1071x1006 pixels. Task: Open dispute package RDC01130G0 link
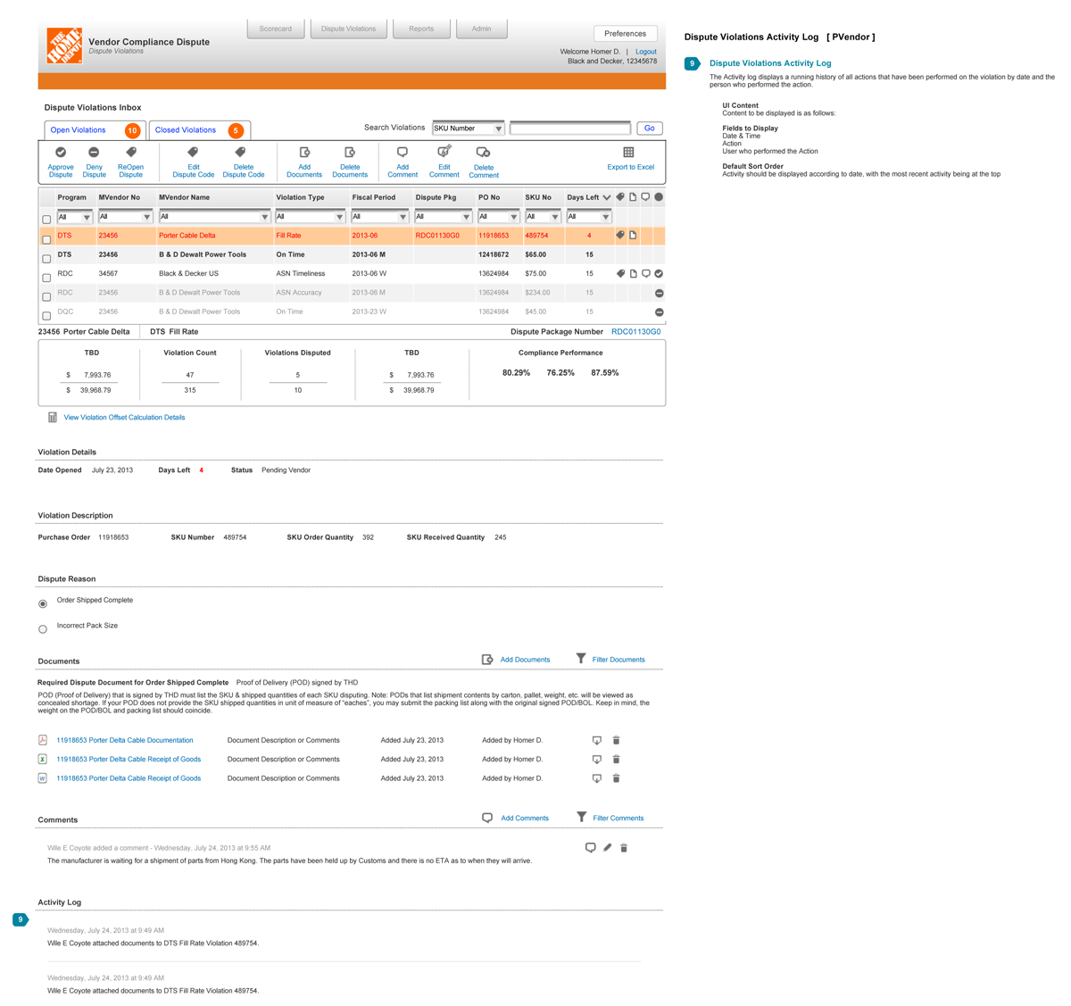pos(636,332)
